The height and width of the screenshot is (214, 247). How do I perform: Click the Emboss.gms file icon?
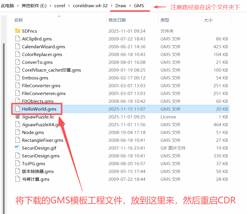17,78
